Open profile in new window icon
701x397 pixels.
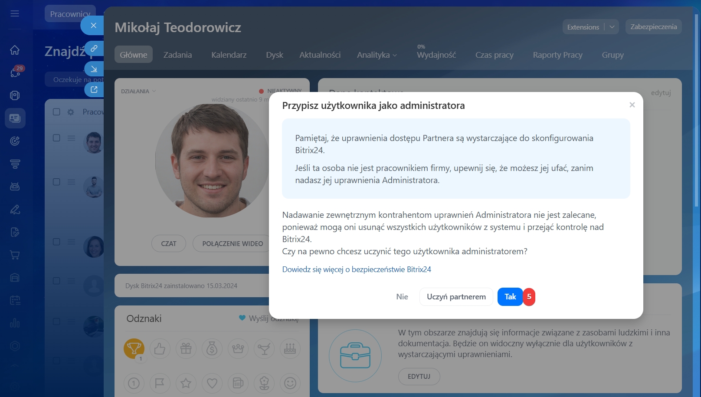click(x=94, y=90)
